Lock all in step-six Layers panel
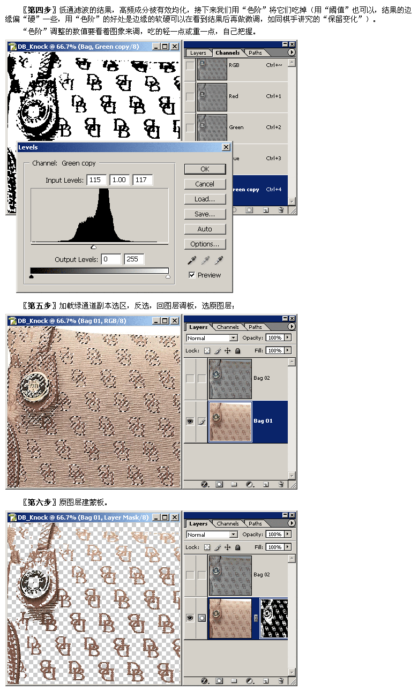 click(x=237, y=547)
